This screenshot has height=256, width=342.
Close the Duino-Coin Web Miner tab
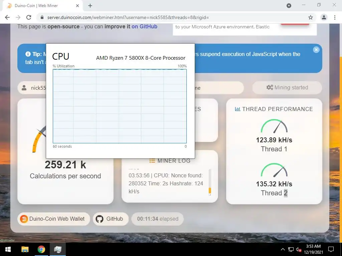pos(77,6)
